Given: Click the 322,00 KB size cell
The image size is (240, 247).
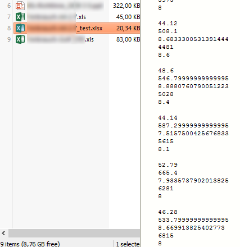Looking at the screenshot, I should pyautogui.click(x=126, y=6).
